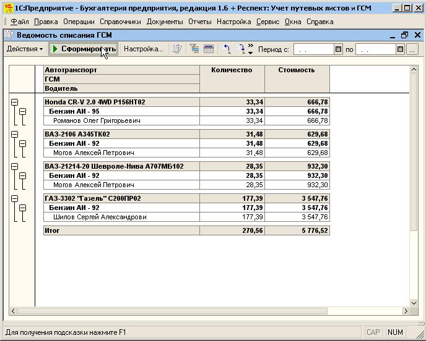Viewport: 426px width, 341px height.
Task: Click the save settings arrow icon
Action: point(240,49)
